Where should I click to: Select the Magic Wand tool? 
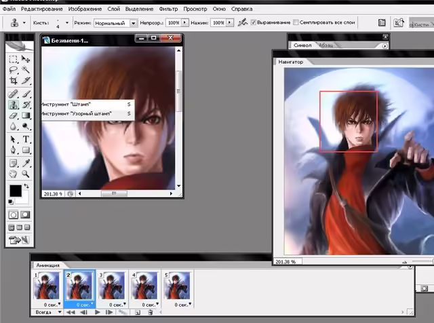[x=26, y=69]
